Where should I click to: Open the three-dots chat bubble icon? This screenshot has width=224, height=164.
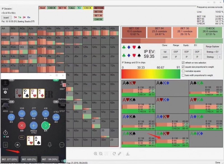pyautogui.click(x=62, y=145)
